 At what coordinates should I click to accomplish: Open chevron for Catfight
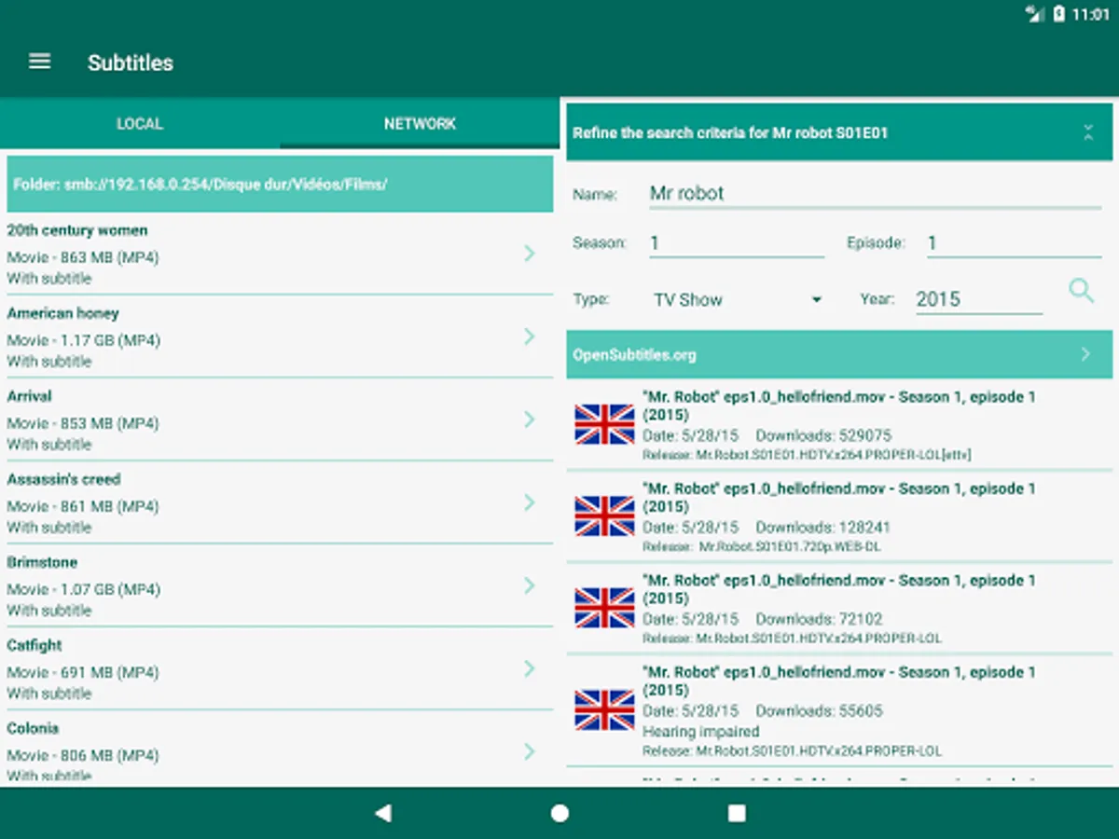coord(529,667)
